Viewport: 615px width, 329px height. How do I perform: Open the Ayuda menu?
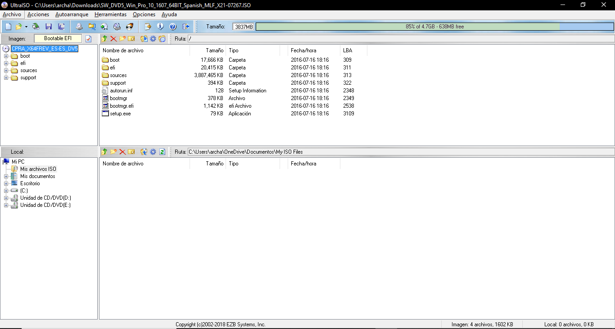click(169, 14)
